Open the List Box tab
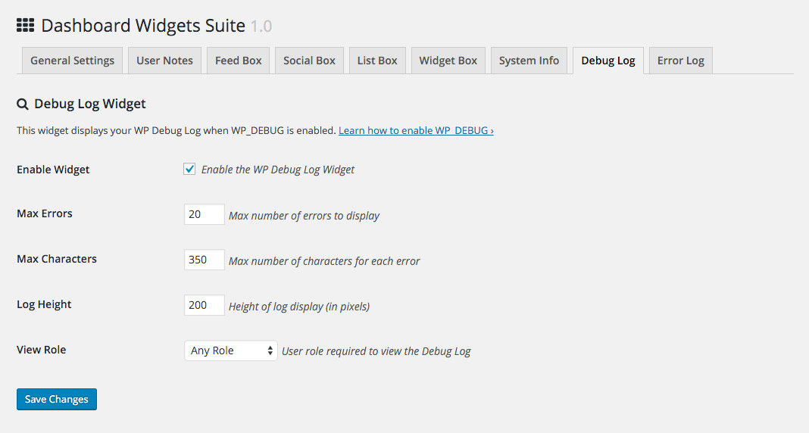This screenshot has height=433, width=809. (378, 61)
